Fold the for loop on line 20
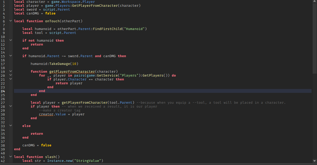This screenshot has height=165, width=317. coord(10,75)
